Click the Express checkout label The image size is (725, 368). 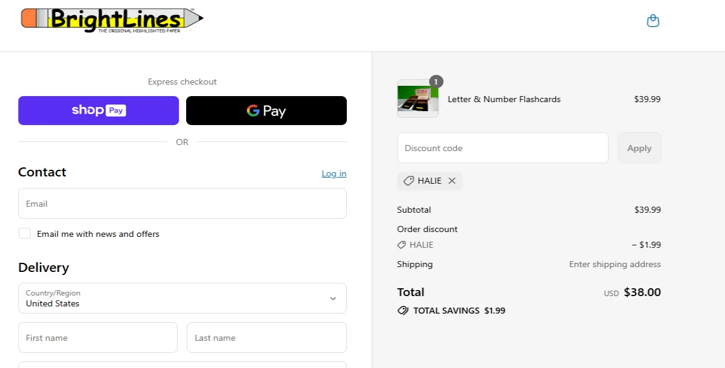coord(182,82)
